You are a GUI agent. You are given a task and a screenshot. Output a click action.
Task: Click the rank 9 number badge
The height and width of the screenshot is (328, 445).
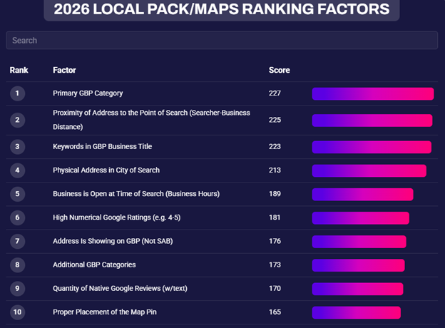(17, 289)
